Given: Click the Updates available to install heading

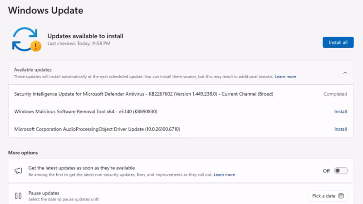Looking at the screenshot, I should (85, 36).
